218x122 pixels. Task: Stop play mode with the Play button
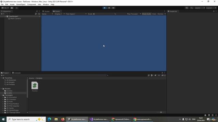point(105,8)
